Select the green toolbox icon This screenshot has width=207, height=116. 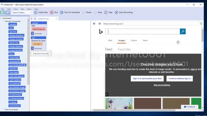(x=2, y=13)
